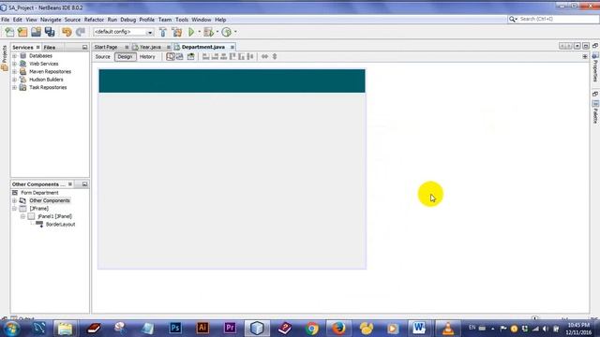Select BorderLayout in the navigator tree
This screenshot has height=337, width=600.
tap(60, 225)
